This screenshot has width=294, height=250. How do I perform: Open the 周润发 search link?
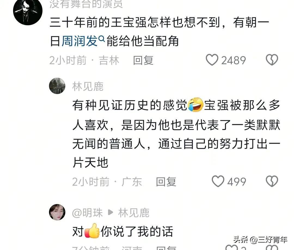(79, 41)
